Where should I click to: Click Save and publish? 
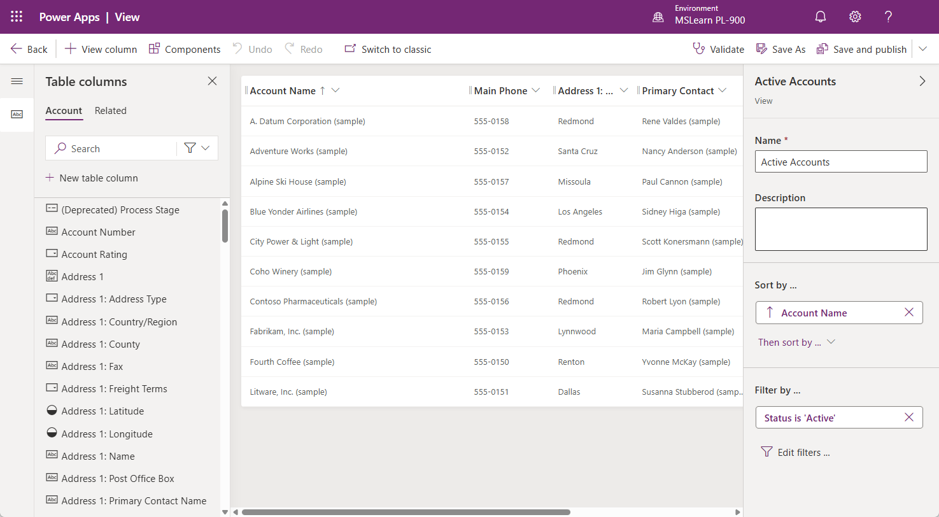point(862,49)
